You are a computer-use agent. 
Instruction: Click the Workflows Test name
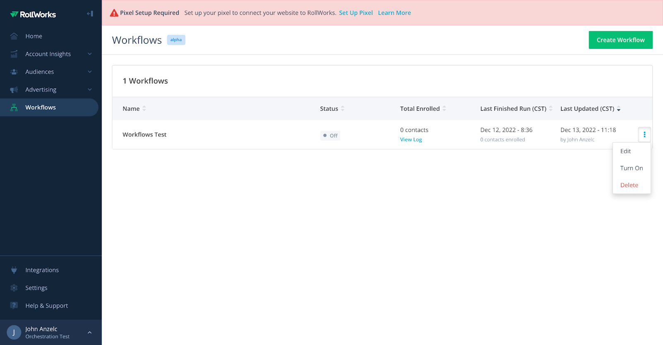coord(144,135)
